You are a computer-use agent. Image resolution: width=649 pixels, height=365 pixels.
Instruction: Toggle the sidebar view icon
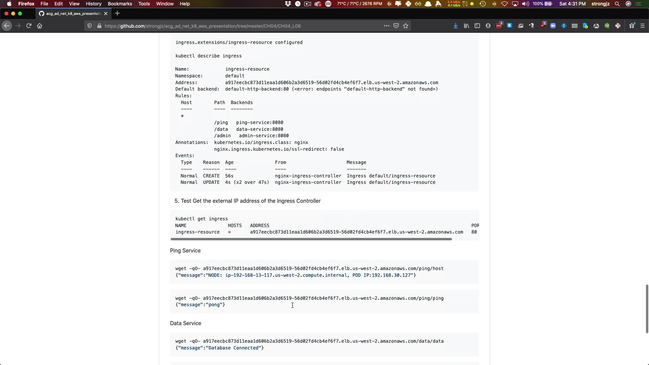[x=477, y=26]
